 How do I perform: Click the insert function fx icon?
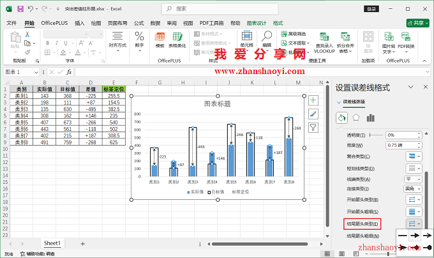click(69, 72)
